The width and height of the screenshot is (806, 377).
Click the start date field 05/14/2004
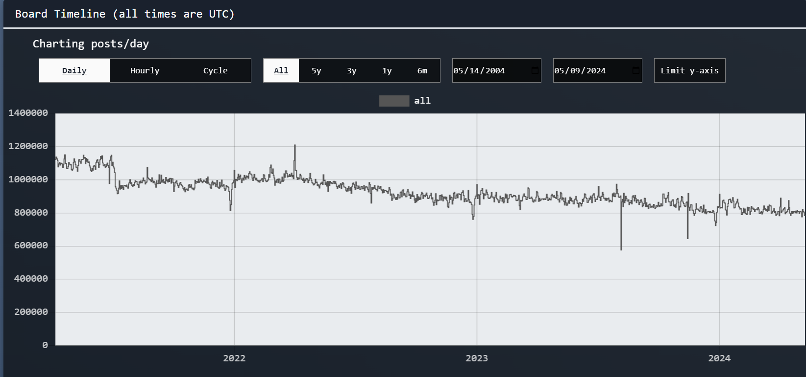click(496, 70)
